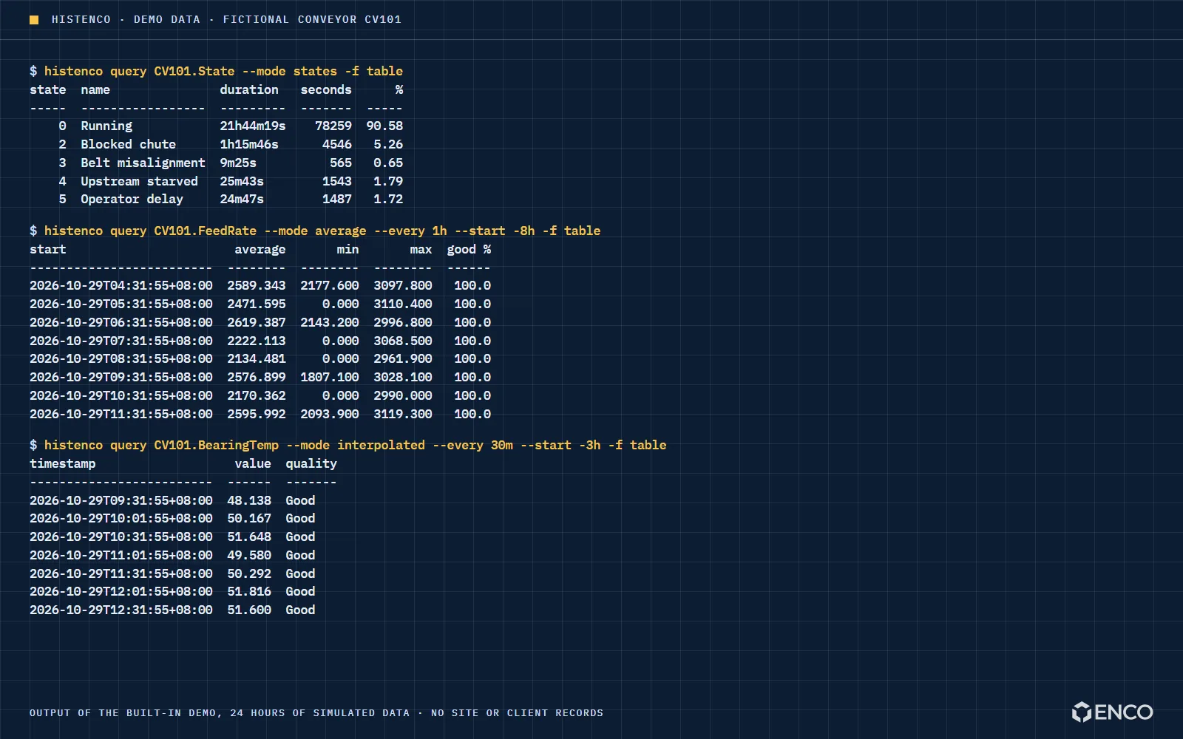Click bearing temp value 50.167
Image resolution: width=1183 pixels, height=739 pixels.
(249, 518)
